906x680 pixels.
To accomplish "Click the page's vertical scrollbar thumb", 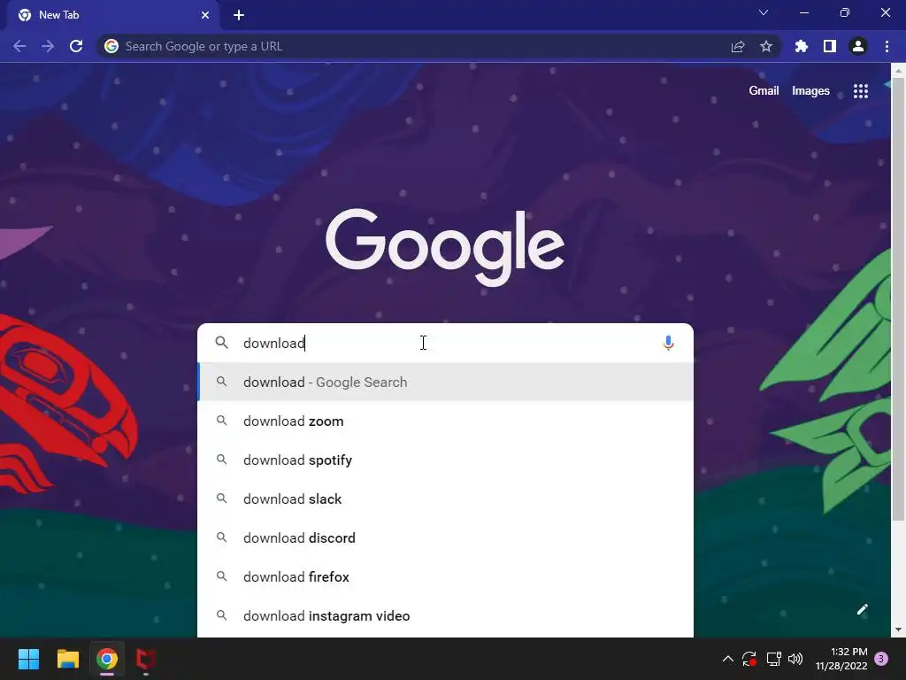I will coord(898,298).
